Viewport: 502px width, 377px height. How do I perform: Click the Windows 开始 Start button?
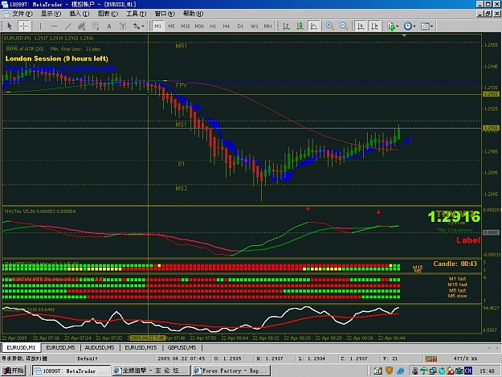point(13,371)
